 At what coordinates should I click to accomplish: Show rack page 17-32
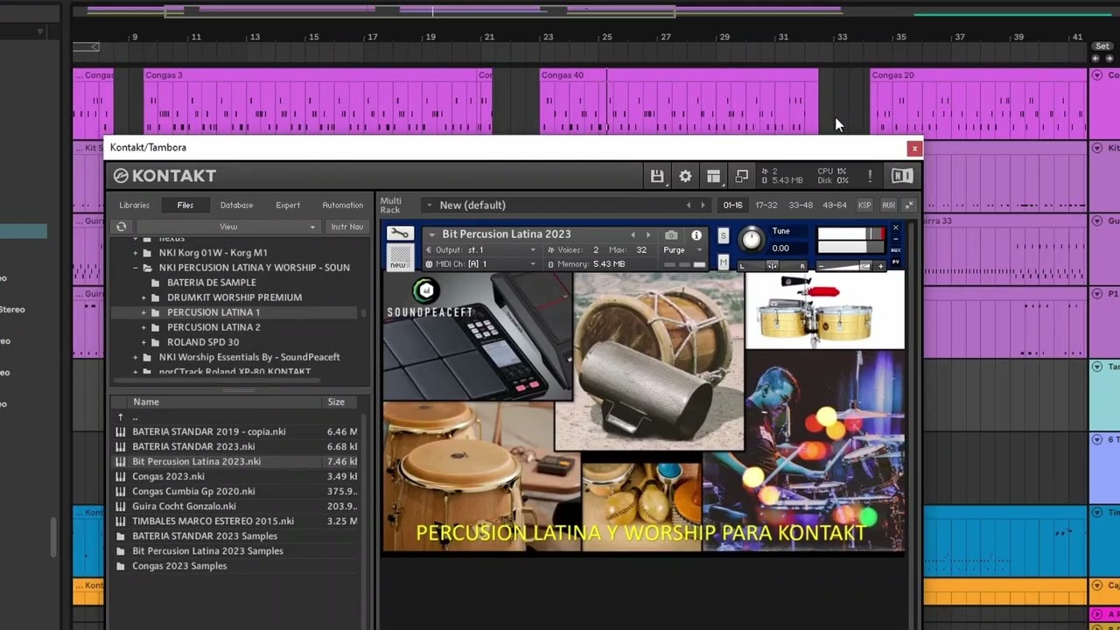(766, 206)
